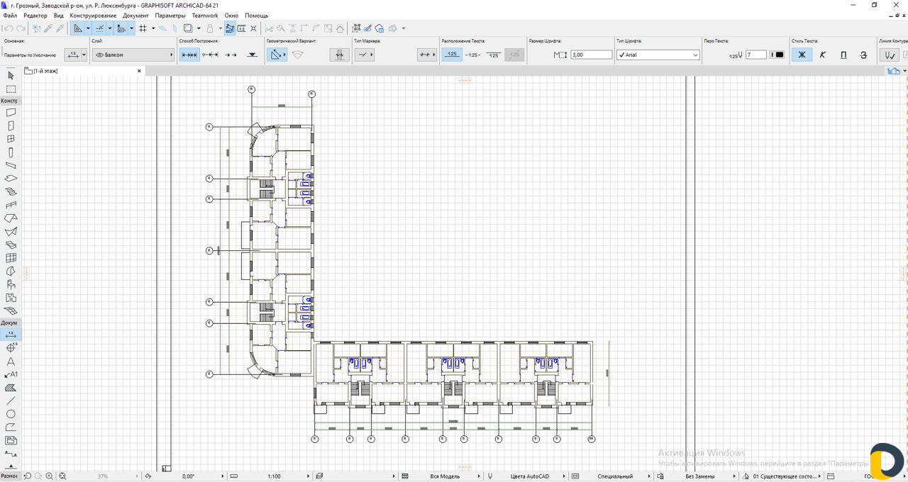The height and width of the screenshot is (482, 908).
Task: Click the font size field 3,00
Action: [x=592, y=55]
